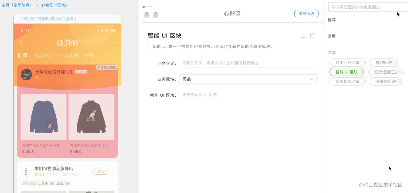Viewport: 408px width, 193px height.
Task: Expand the chevron next to 进店 button
Action: [114, 171]
